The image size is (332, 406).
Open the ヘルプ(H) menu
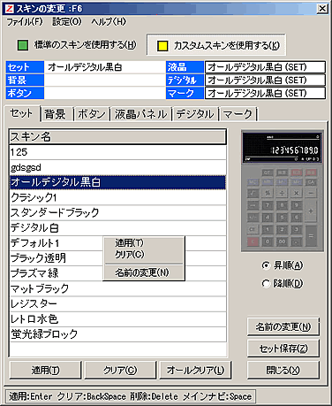click(x=109, y=21)
